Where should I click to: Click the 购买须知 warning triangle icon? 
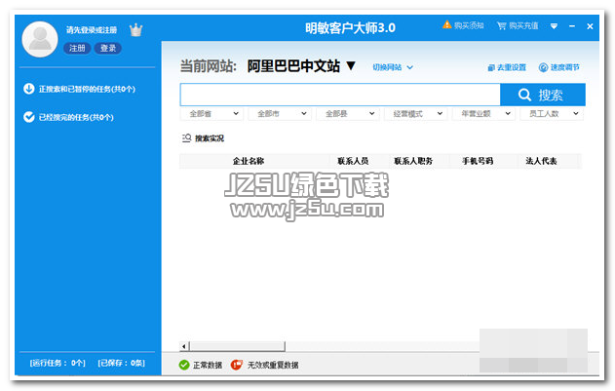pos(446,24)
